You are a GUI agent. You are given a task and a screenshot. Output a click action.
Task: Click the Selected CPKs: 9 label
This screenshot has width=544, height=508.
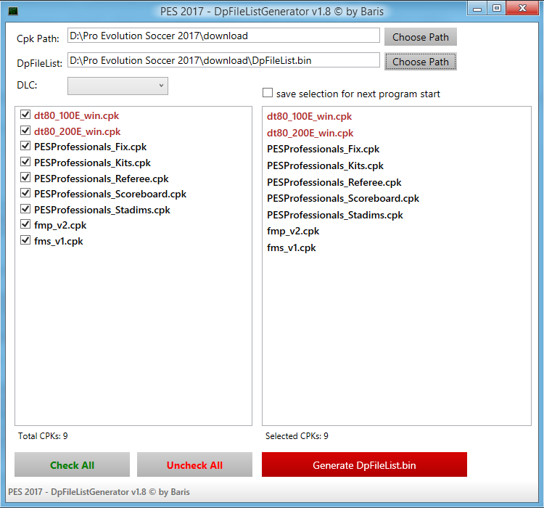pyautogui.click(x=297, y=435)
